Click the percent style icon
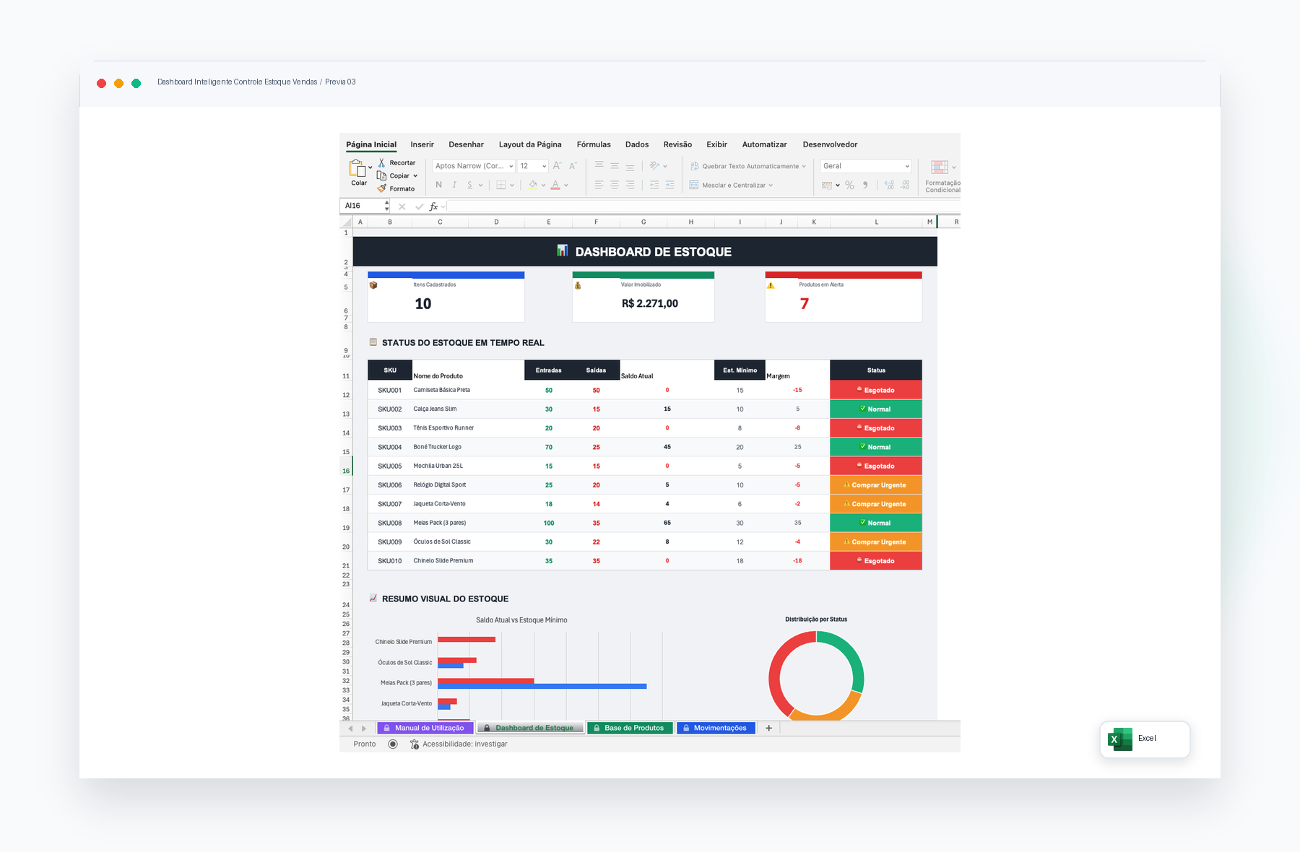The width and height of the screenshot is (1300, 852). point(849,185)
